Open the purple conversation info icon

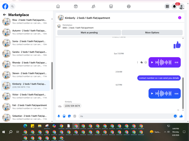tap(180, 18)
